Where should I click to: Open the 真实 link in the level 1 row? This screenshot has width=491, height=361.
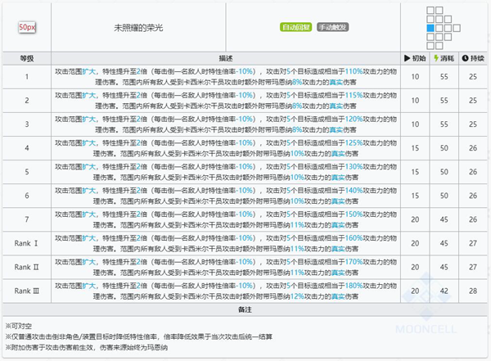click(336, 82)
